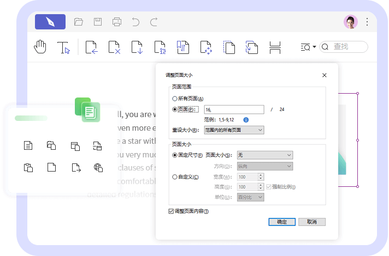Click the first-row second duplicate icon
Screen dimensions: 389x256
[51, 145]
